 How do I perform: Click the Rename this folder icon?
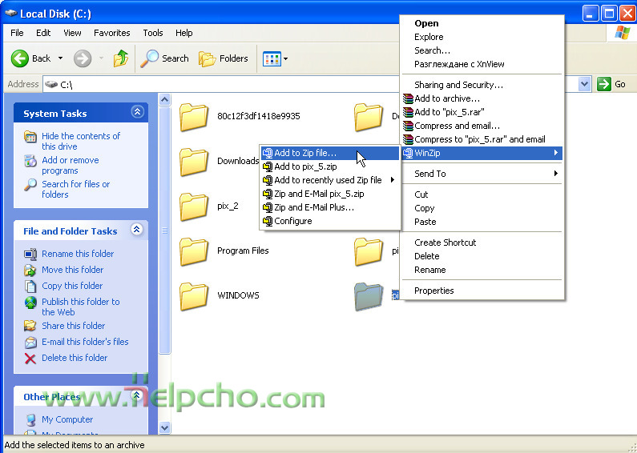click(x=30, y=254)
